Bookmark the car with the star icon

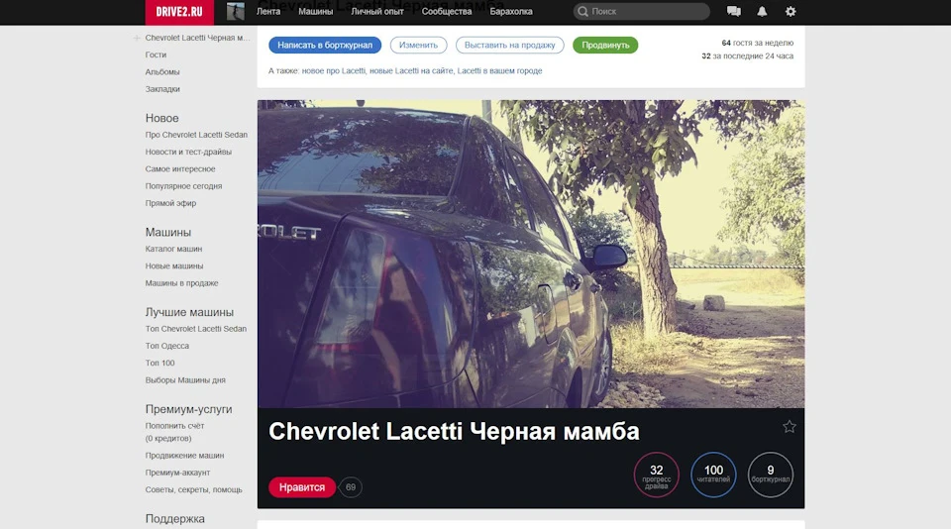790,427
